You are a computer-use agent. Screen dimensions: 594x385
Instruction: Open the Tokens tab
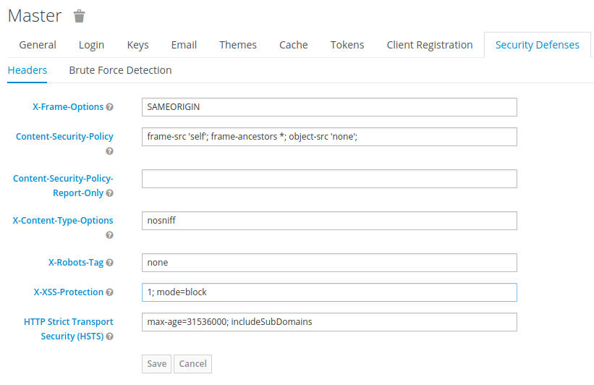(347, 45)
